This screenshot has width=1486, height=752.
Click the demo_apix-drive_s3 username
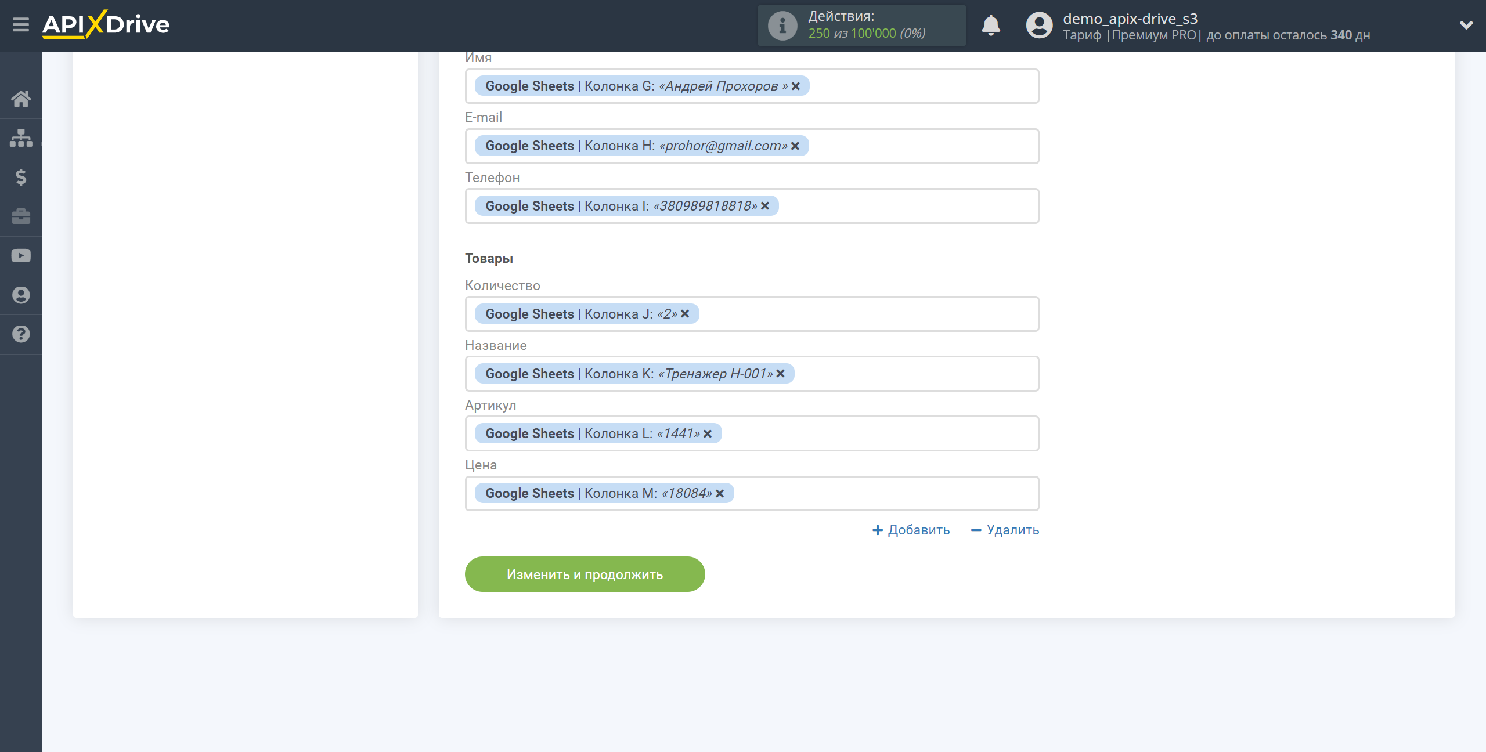point(1130,19)
